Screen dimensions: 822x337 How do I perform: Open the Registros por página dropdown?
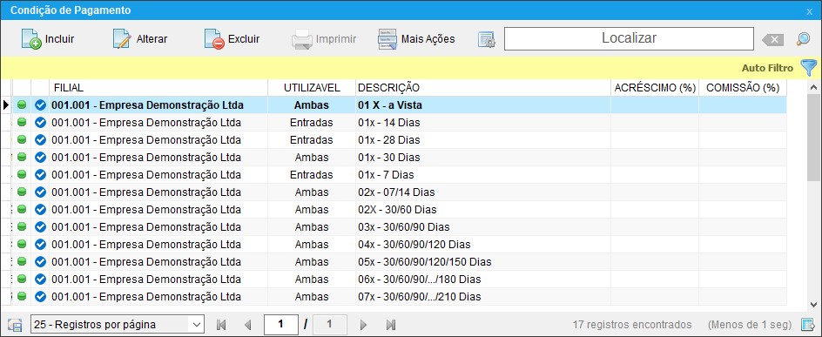tap(118, 325)
